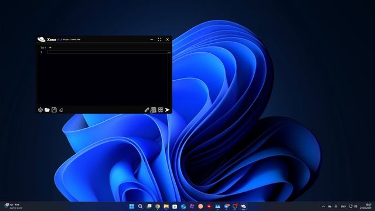Open the orange round face app on taskbar
The width and height of the screenshot is (375, 211).
click(x=200, y=206)
